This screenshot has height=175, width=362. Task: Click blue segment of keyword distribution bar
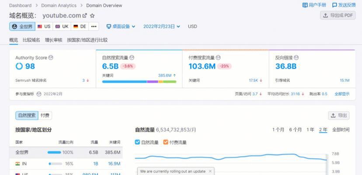[x=125, y=82]
